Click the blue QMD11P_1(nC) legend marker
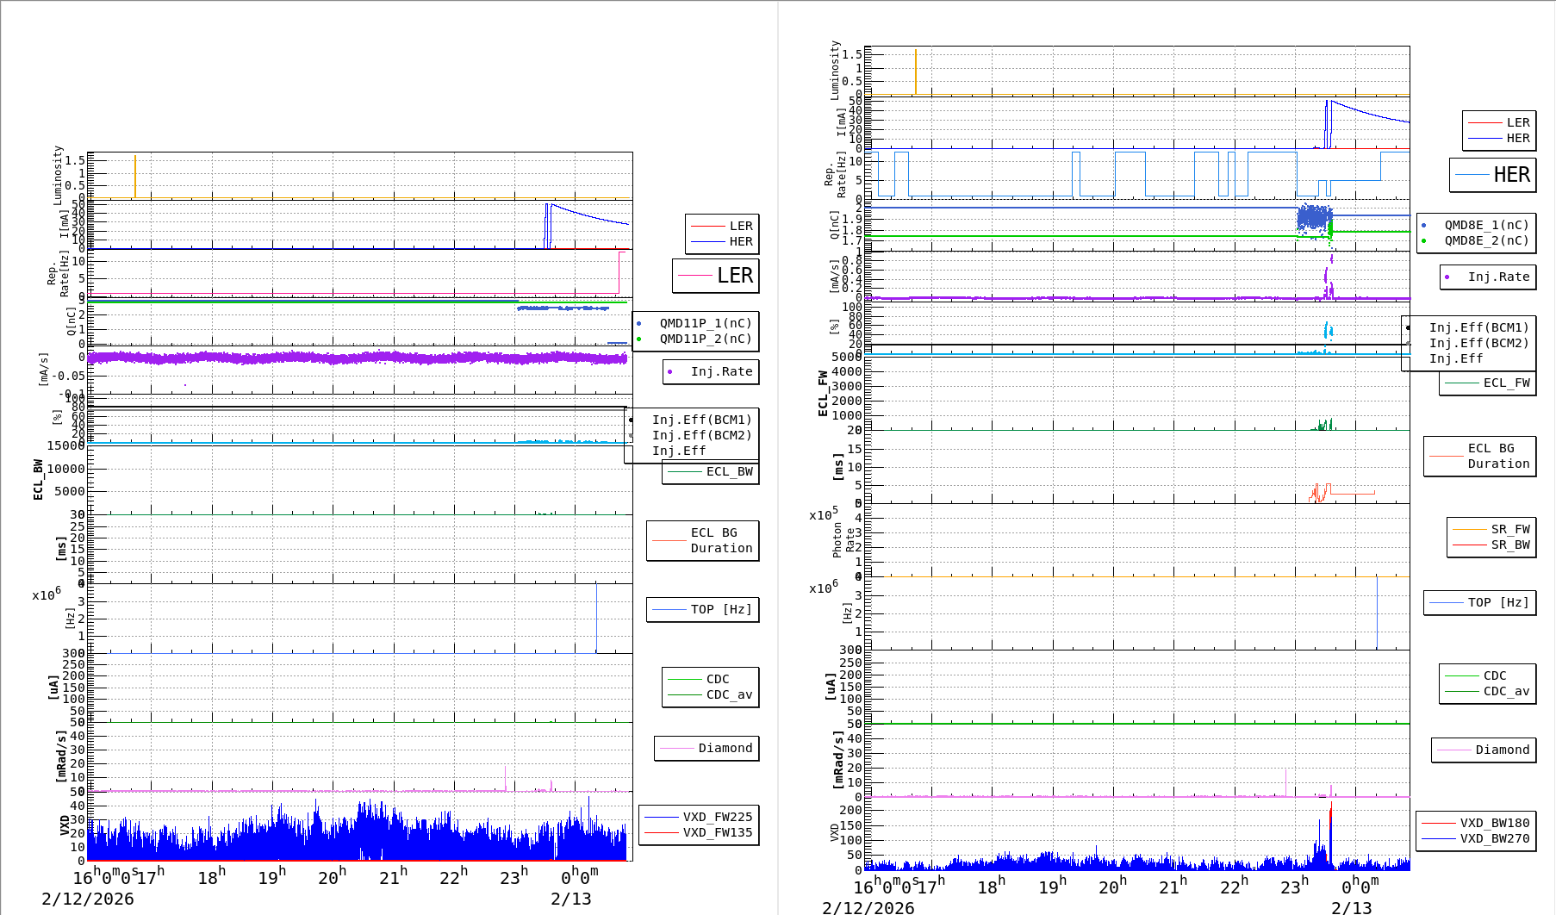 click(x=638, y=324)
